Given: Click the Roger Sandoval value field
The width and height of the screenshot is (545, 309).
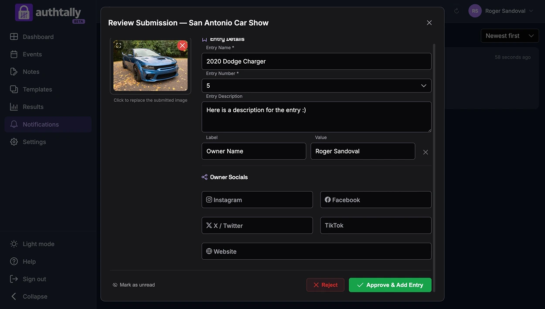Looking at the screenshot, I should point(363,151).
